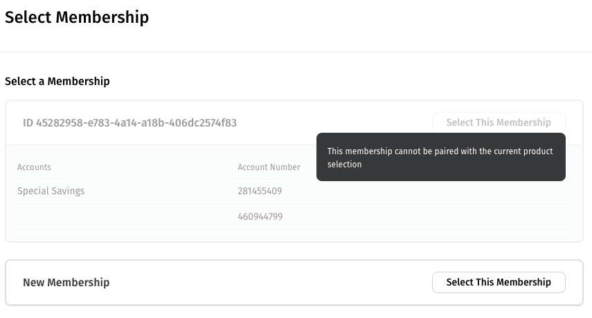Click the New Membership label
The image size is (592, 318).
tap(66, 282)
